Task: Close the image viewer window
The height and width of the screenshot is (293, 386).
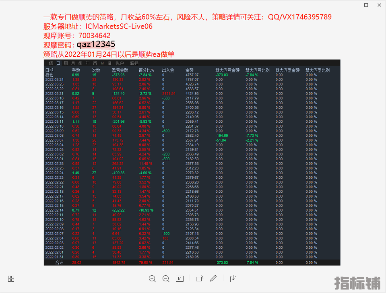Action: (x=379, y=5)
